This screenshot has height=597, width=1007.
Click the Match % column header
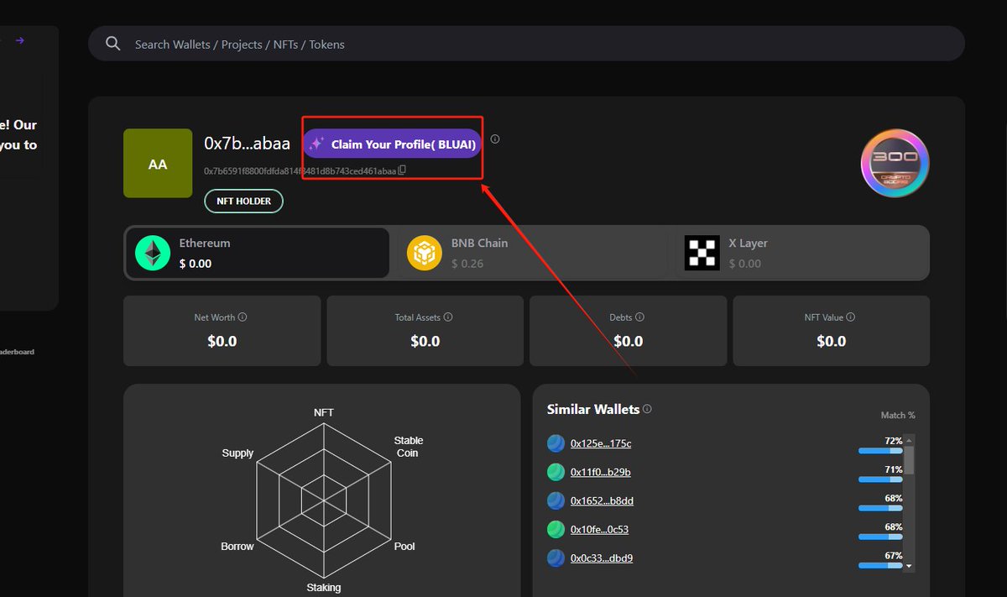coord(898,415)
